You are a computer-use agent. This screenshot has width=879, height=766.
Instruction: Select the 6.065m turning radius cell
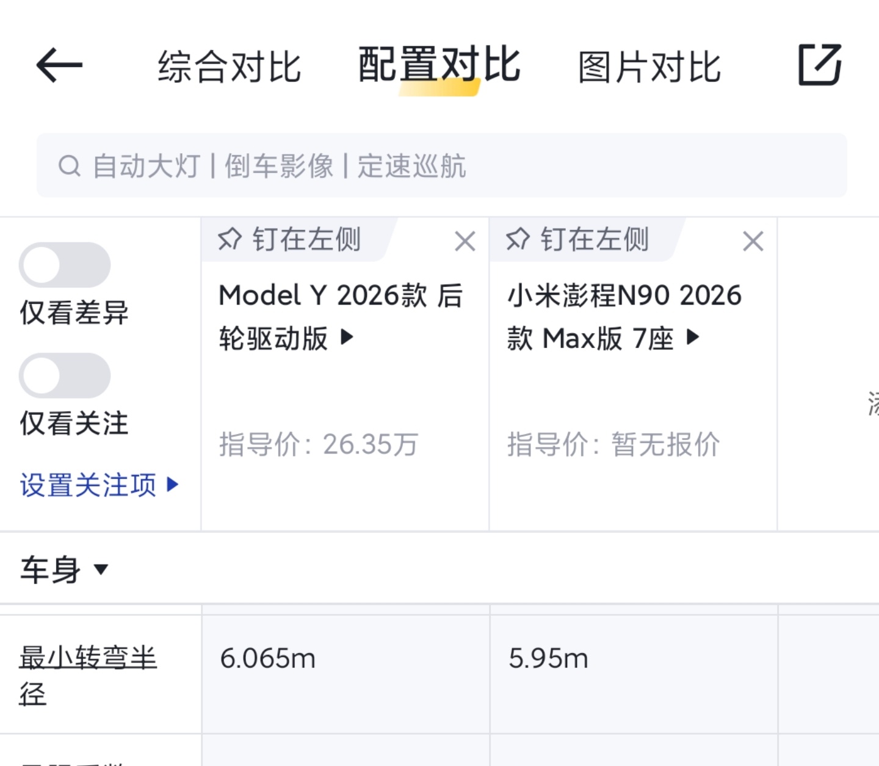(x=345, y=674)
